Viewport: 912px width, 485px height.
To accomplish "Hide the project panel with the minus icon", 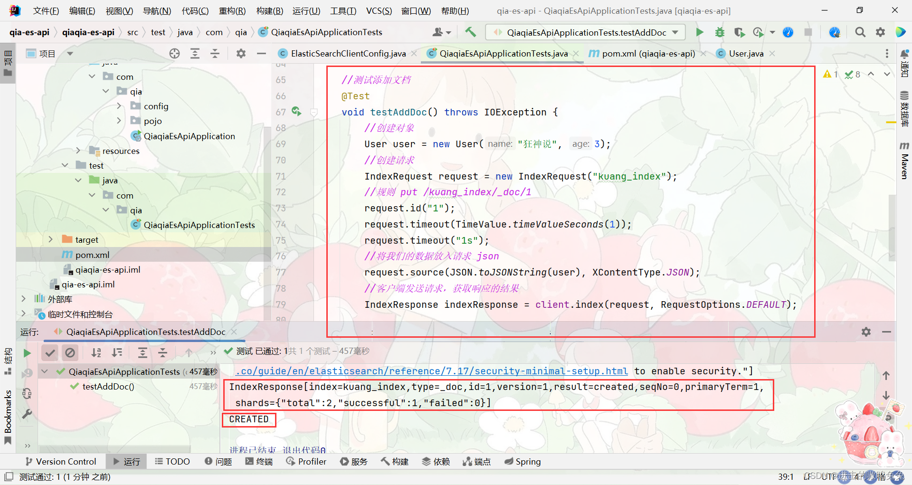I will 261,54.
